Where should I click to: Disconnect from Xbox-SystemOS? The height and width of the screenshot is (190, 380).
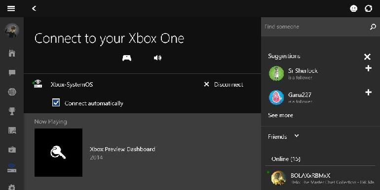coord(224,84)
